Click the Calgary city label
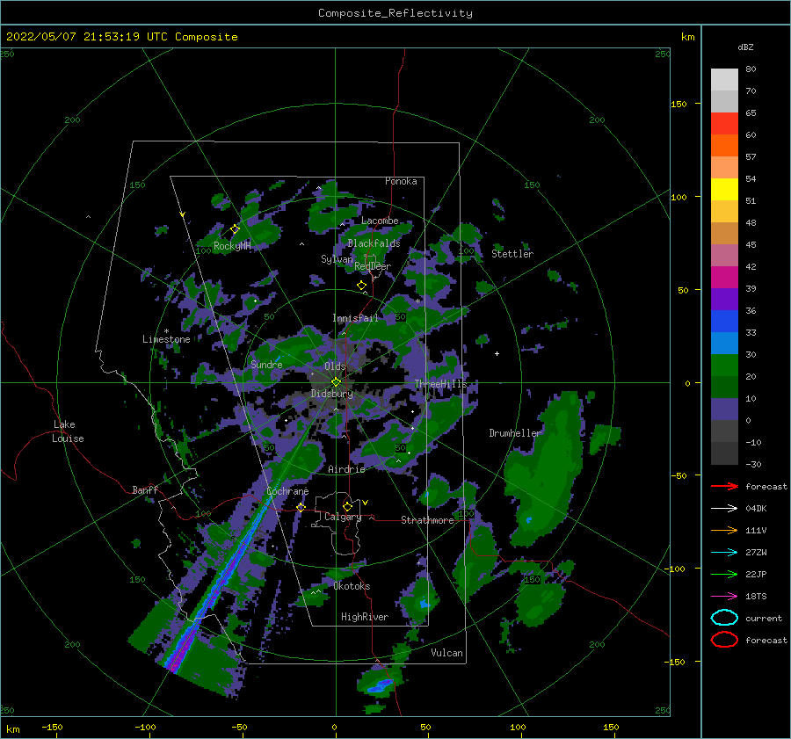The height and width of the screenshot is (739, 791). tap(343, 517)
